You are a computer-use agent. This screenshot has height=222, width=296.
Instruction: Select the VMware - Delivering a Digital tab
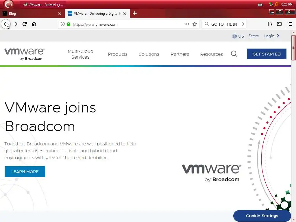(97, 14)
